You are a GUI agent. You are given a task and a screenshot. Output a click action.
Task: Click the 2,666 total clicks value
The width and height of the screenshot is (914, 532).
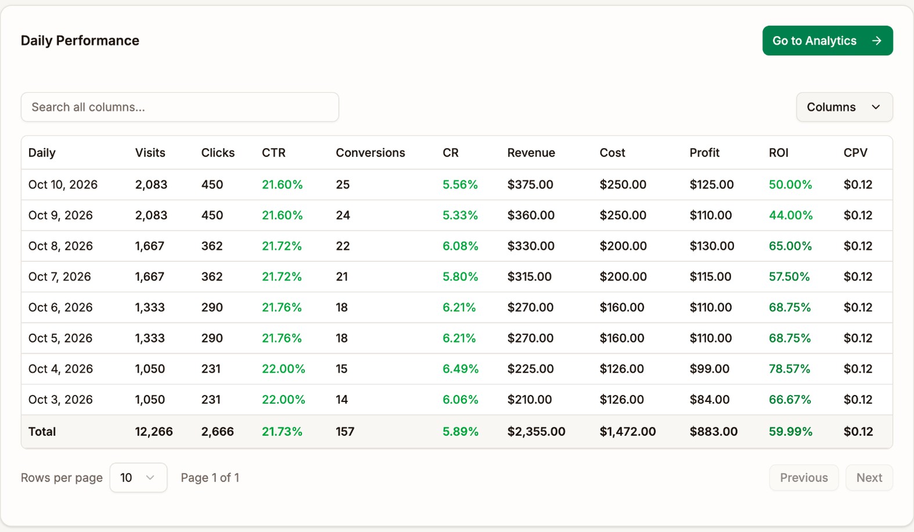(x=218, y=432)
